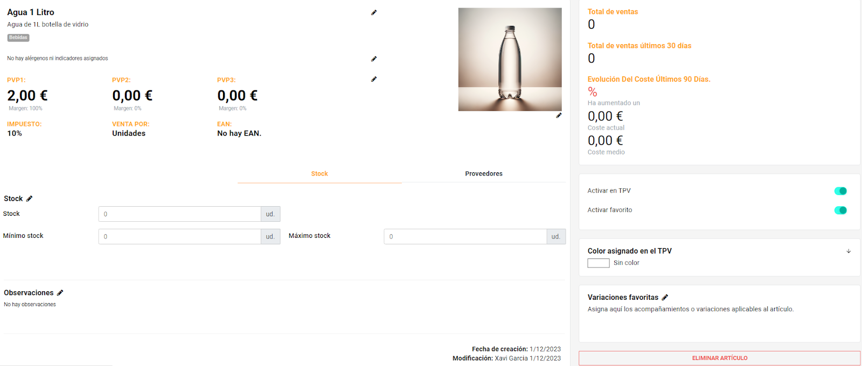Viewport: 862px width, 366px height.
Task: Click the pencil icon next to Agua 1 Litro title
Action: click(374, 12)
